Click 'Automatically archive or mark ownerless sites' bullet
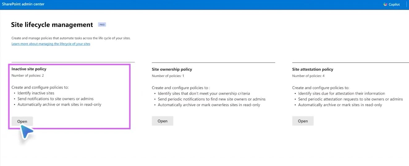Image resolution: width=409 pixels, height=166 pixels. point(209,105)
